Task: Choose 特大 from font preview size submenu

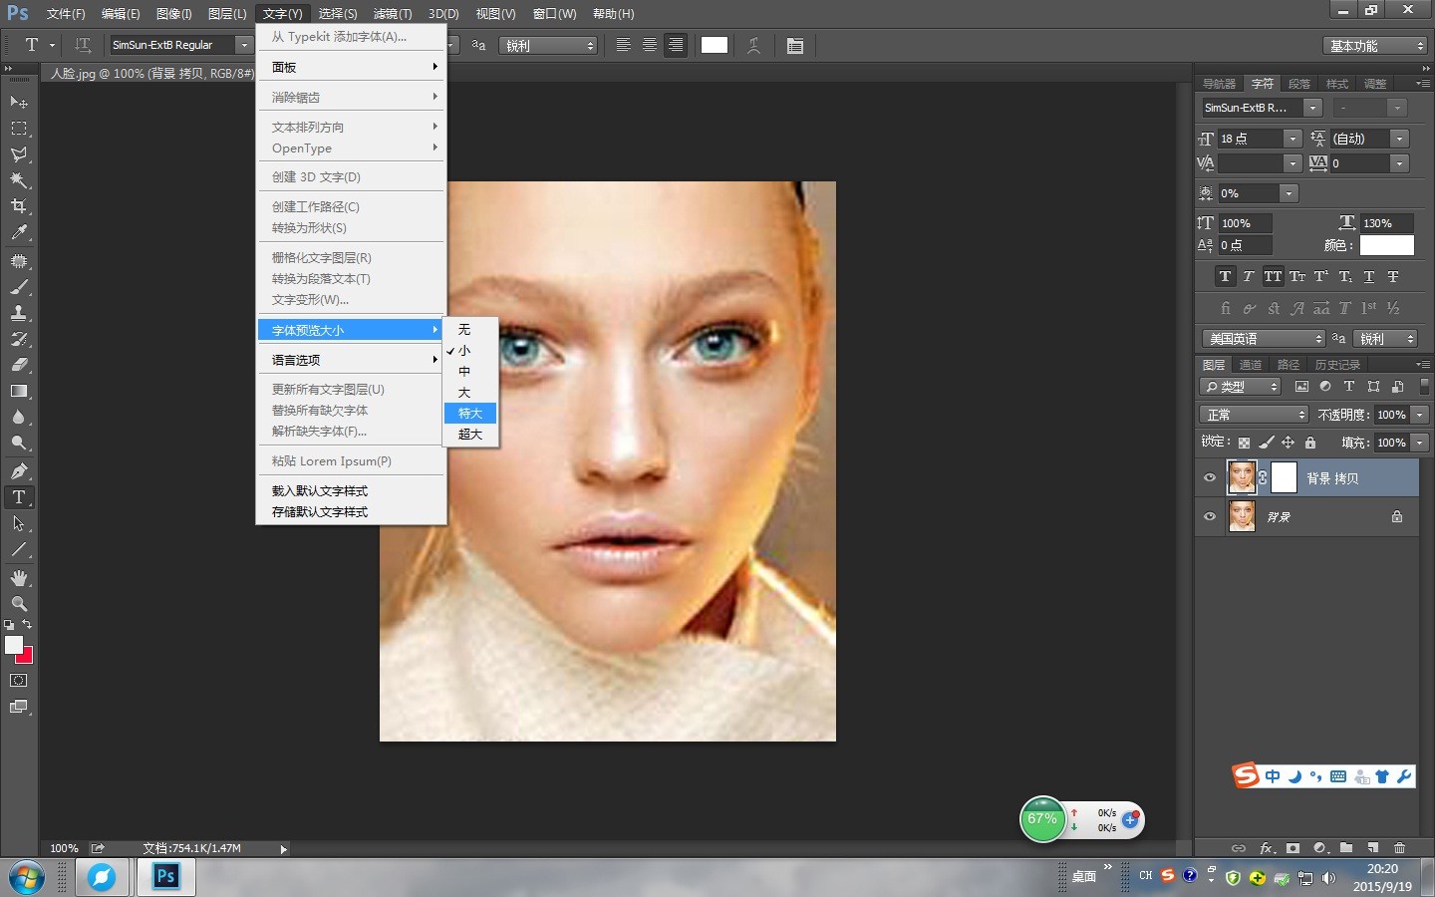Action: point(470,414)
